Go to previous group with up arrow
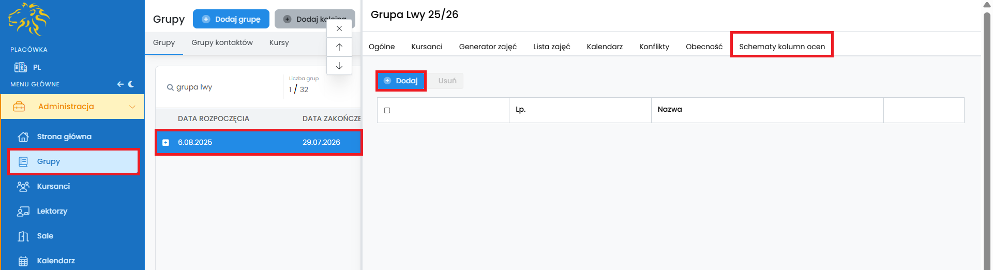 point(339,47)
